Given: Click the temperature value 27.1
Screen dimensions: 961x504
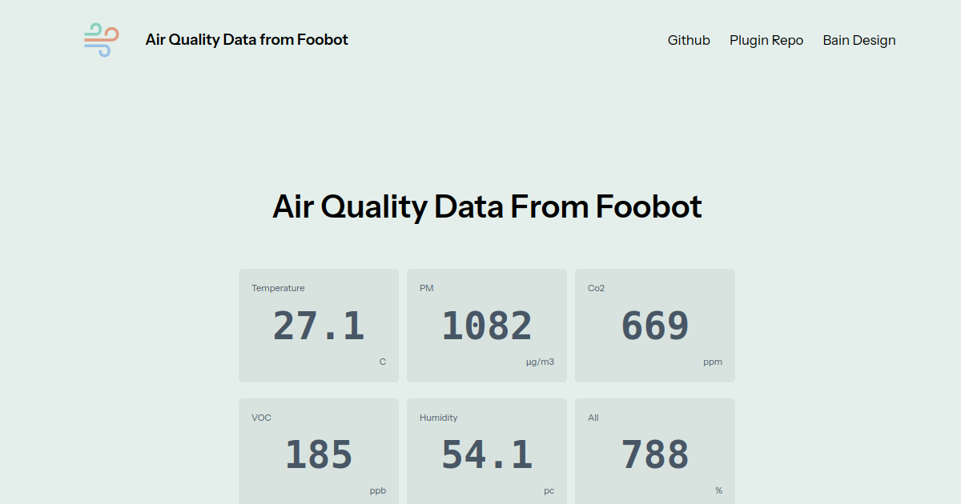Looking at the screenshot, I should click(319, 326).
